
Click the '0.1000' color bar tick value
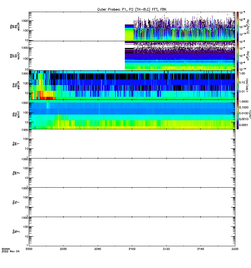click(244, 107)
